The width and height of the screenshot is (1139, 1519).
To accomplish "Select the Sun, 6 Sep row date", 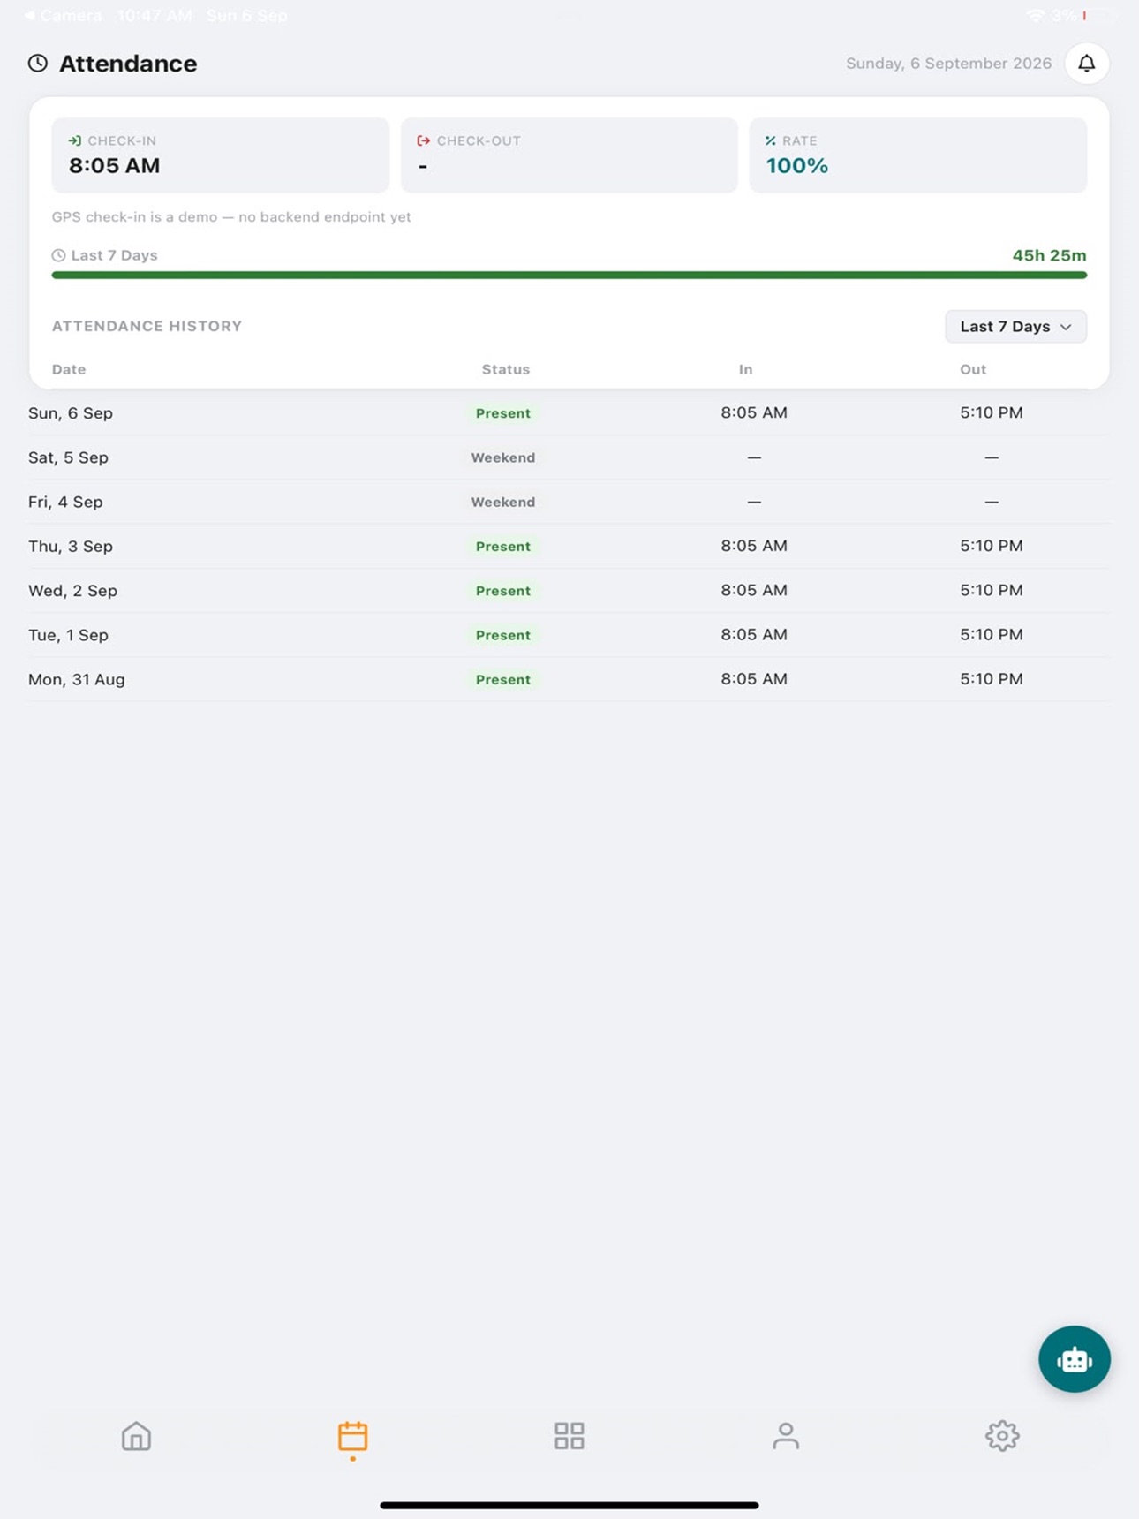I will (x=71, y=413).
